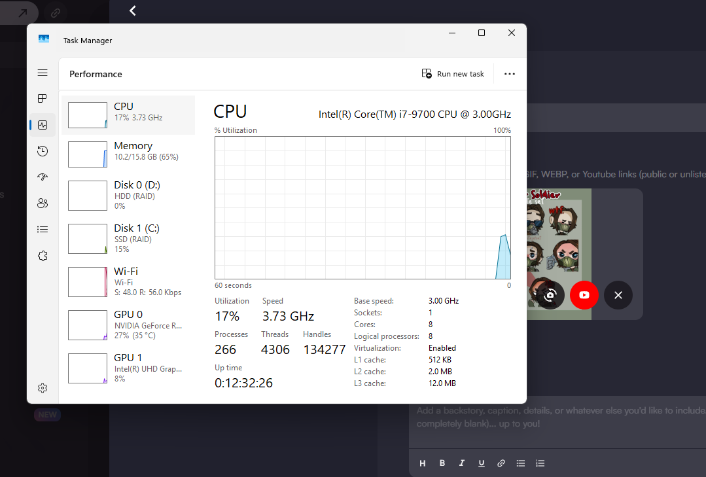Viewport: 706px width, 477px height.
Task: Select GPU 0 NVIDIA GeForce entry
Action: [128, 325]
